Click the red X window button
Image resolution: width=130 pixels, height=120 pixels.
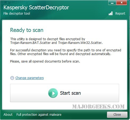coord(121,3)
